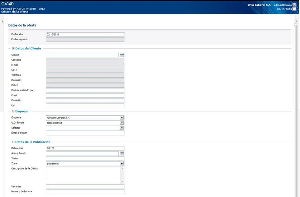This screenshot has width=300, height=197.
Task: Click the Fecha alta date field
Action: click(85, 34)
